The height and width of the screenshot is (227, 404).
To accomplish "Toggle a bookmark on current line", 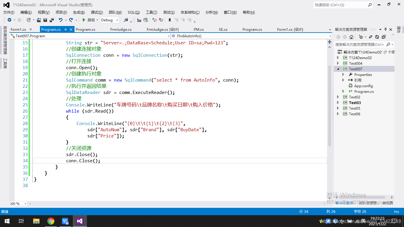I will 170,20.
